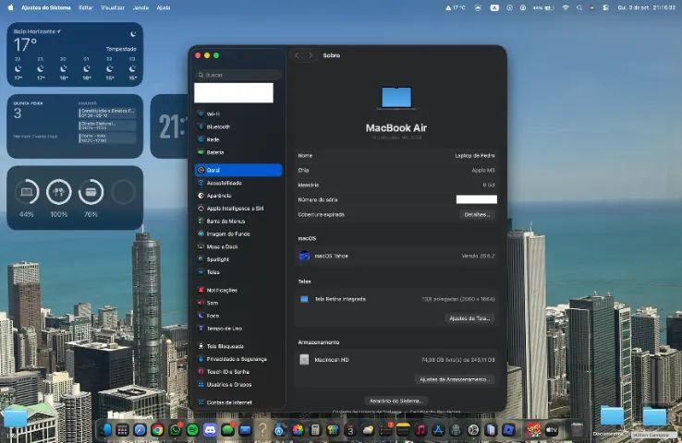Open Usuários e Grupos settings

pyautogui.click(x=237, y=384)
